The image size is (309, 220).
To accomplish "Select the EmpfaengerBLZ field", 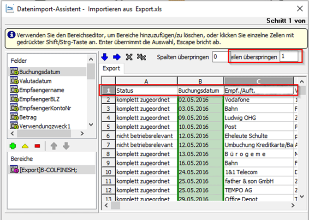I will (x=39, y=99).
